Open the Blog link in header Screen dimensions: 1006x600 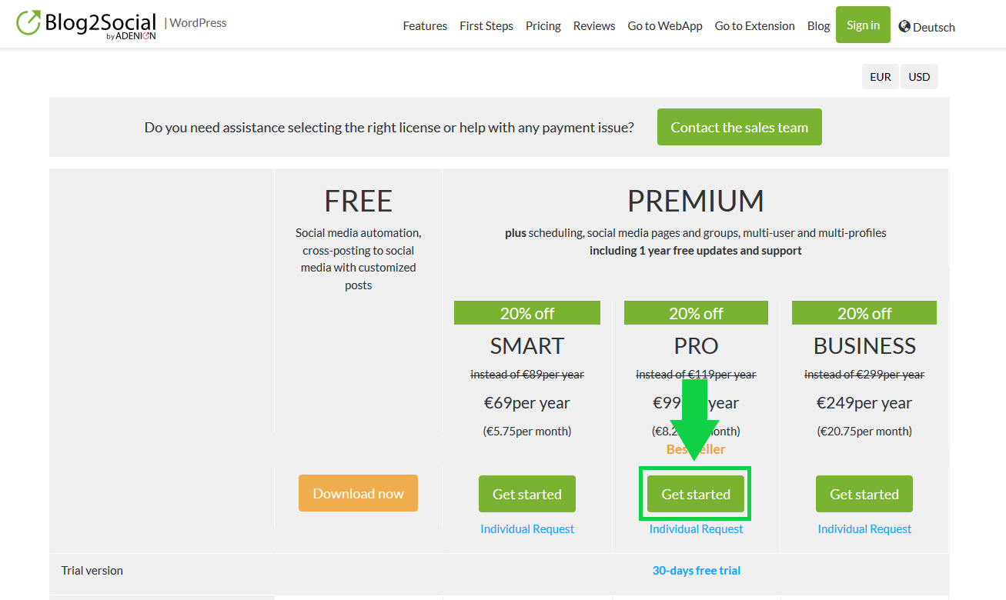tap(819, 25)
